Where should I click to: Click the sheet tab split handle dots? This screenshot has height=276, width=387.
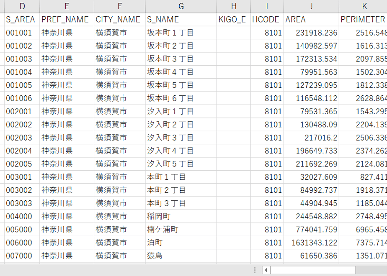[255, 270]
